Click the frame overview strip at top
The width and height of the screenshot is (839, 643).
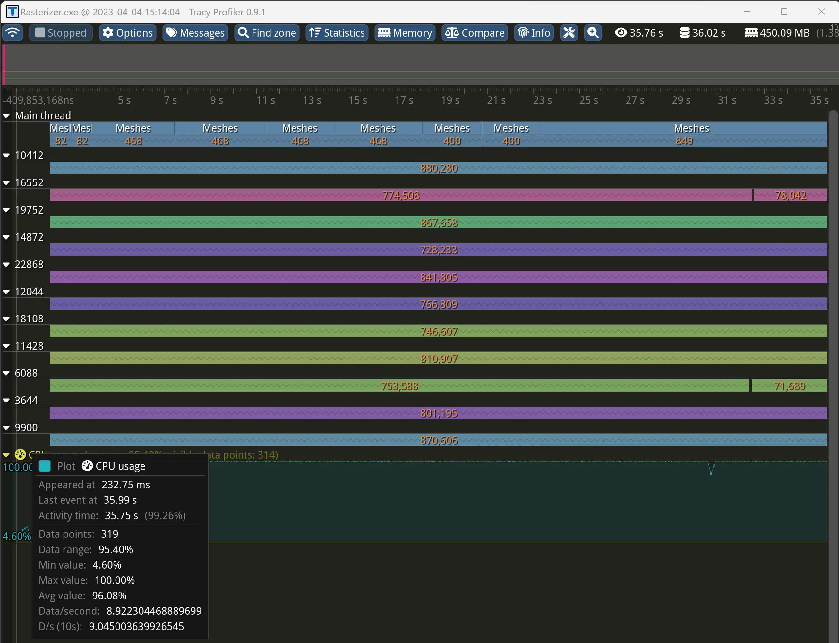[x=420, y=64]
